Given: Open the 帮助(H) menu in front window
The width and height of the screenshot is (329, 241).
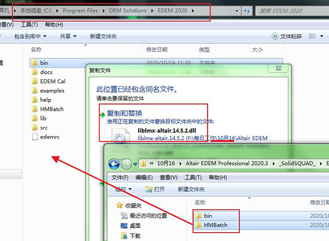Looking at the screenshot, I should pyautogui.click(x=218, y=178).
